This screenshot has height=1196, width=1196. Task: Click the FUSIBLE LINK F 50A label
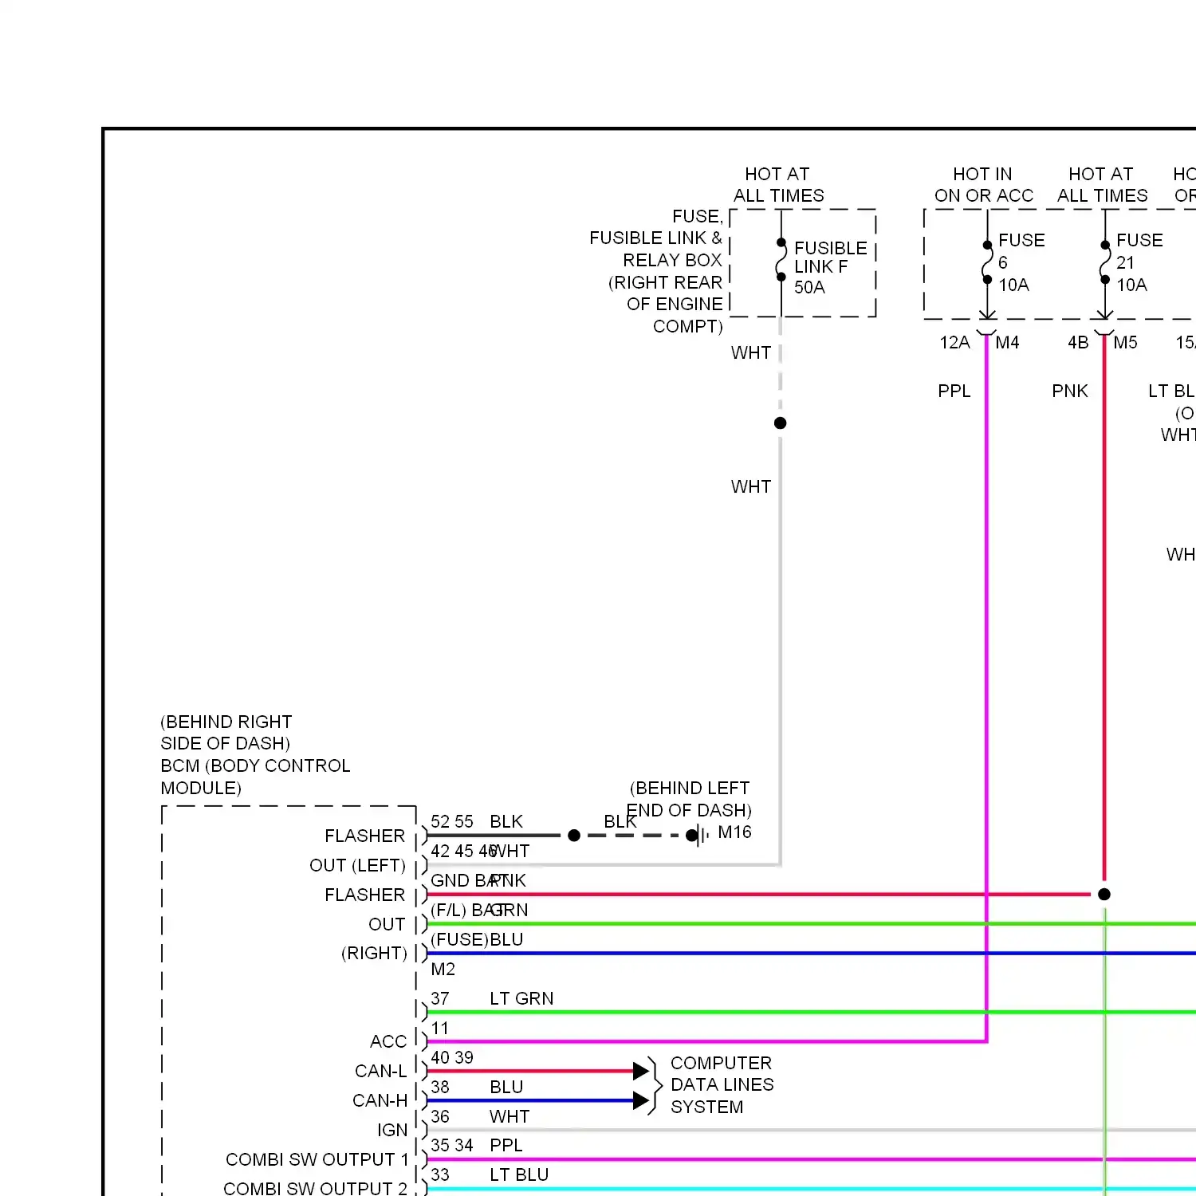point(830,267)
